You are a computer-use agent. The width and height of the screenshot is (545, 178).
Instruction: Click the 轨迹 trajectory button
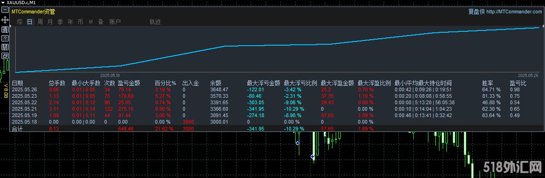click(155, 22)
